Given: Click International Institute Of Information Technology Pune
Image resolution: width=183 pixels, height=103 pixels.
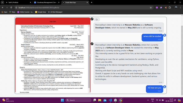Looking at the screenshot, I should pyautogui.click(x=37, y=26).
